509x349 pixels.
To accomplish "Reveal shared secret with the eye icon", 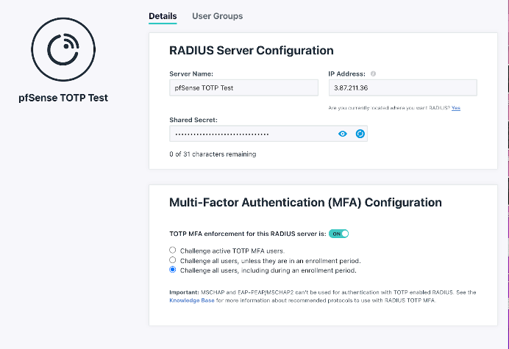I will tap(342, 134).
